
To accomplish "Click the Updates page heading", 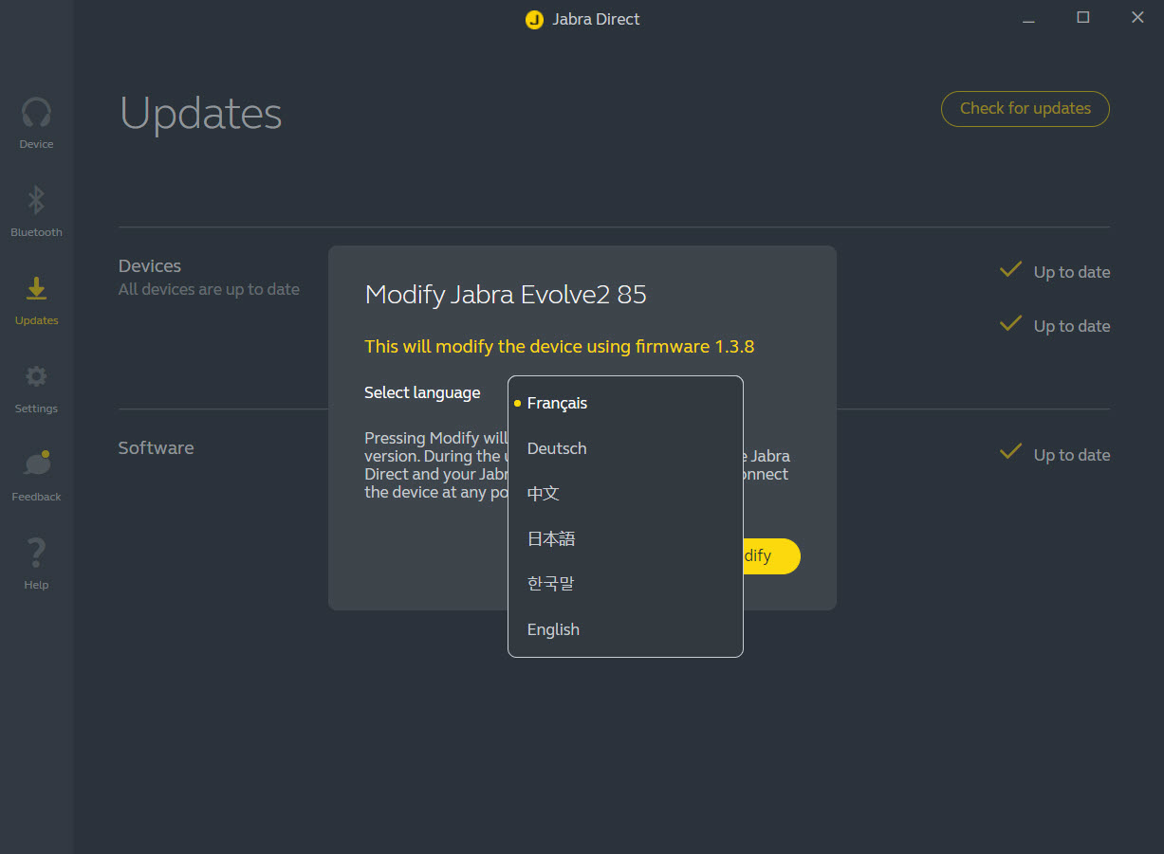I will pyautogui.click(x=201, y=116).
